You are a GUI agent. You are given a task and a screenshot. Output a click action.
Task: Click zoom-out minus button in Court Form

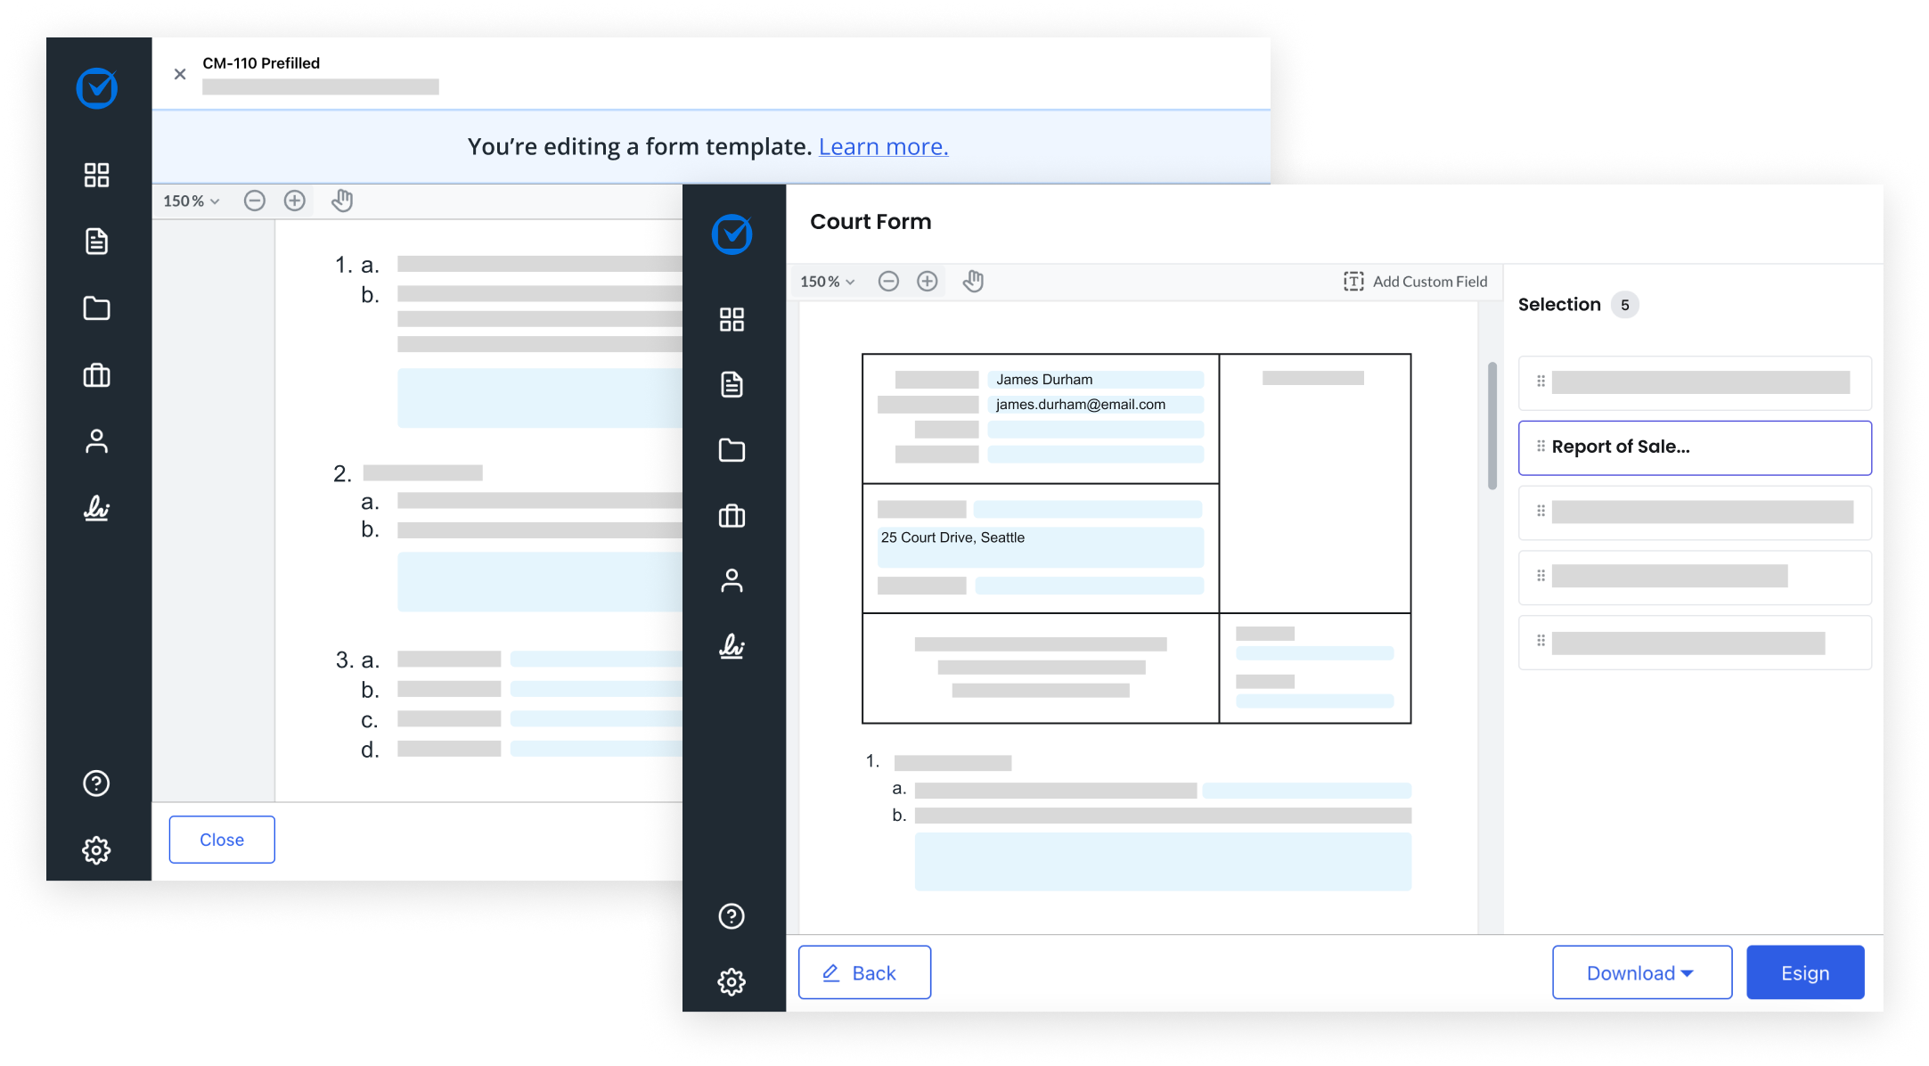tap(887, 281)
